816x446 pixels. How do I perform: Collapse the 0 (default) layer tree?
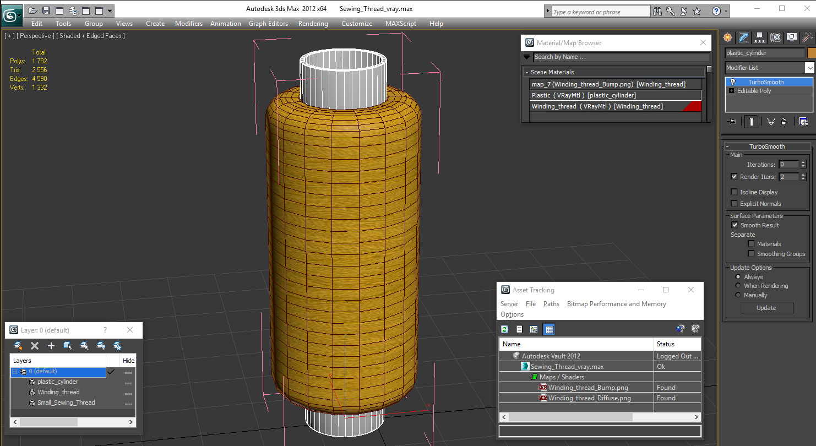(x=15, y=372)
